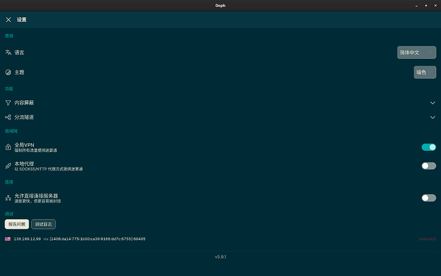Open the 简体中文 language dropdown
Screen dimensions: 441x276
tap(417, 52)
